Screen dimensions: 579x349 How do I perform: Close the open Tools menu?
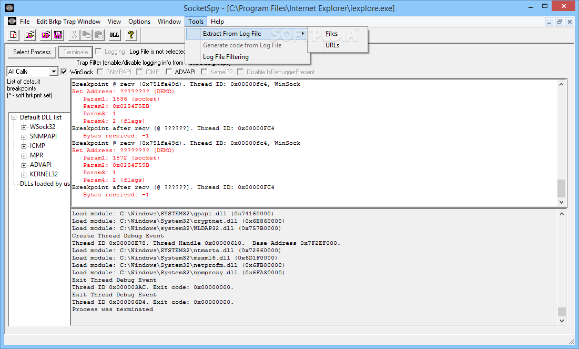[196, 22]
